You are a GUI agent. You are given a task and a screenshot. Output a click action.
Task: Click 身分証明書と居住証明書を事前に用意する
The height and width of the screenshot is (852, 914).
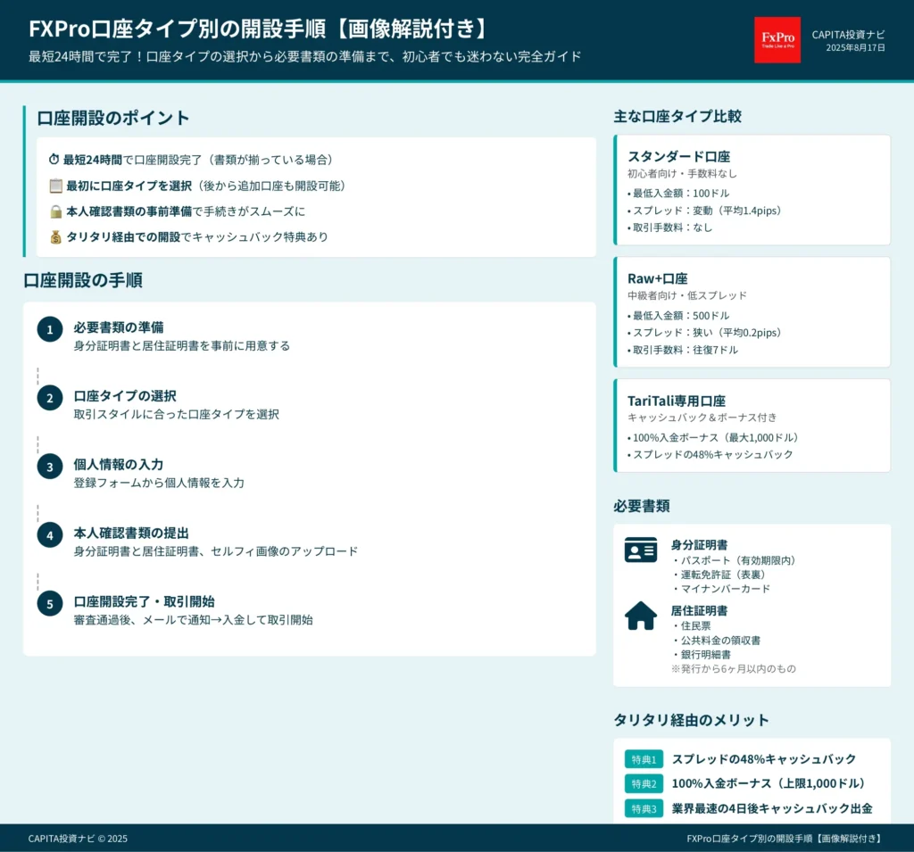(x=182, y=346)
